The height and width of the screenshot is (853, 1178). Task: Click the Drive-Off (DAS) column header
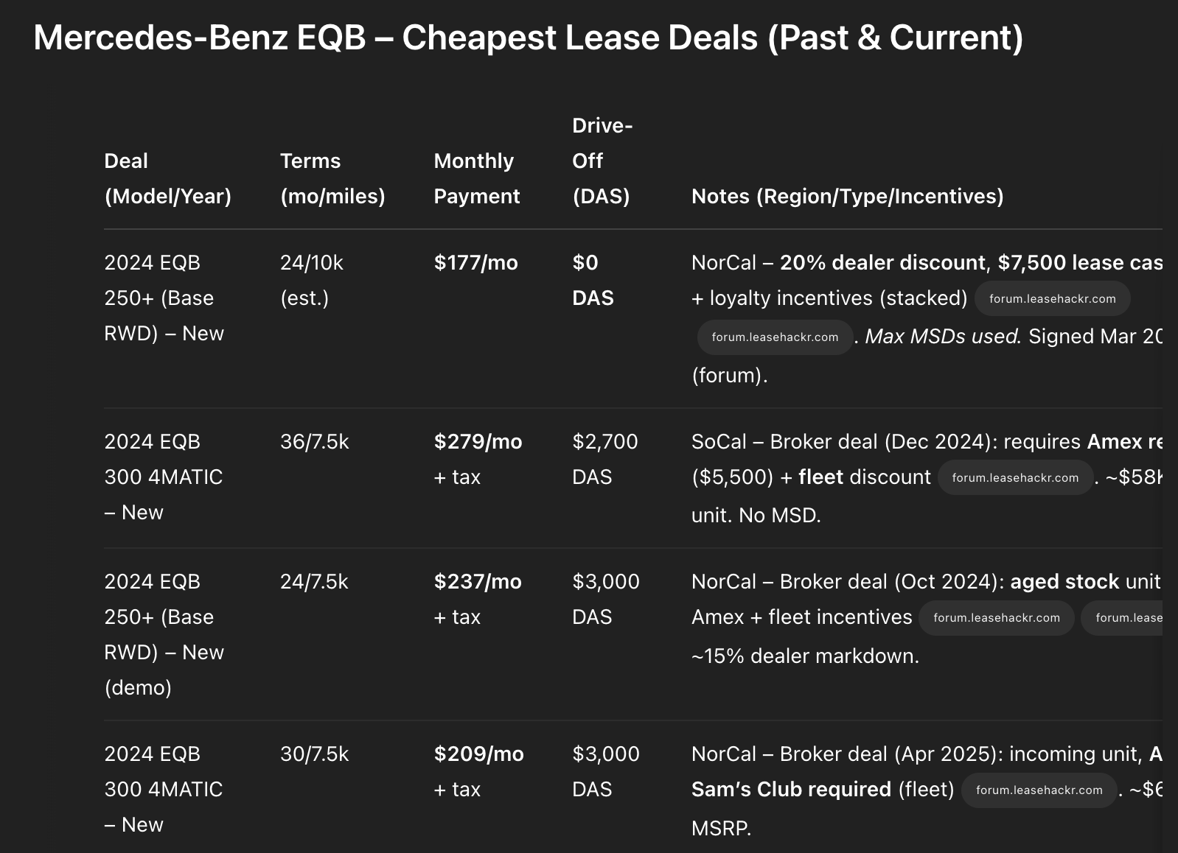pos(602,161)
